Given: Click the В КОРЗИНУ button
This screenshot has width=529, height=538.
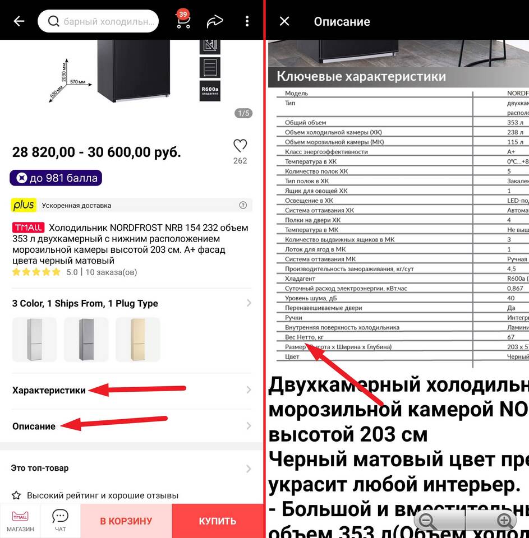Looking at the screenshot, I should 126,521.
